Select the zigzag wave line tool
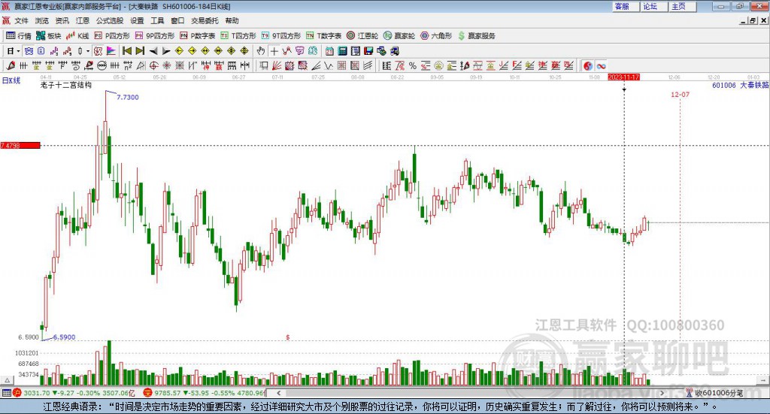 pyautogui.click(x=329, y=65)
